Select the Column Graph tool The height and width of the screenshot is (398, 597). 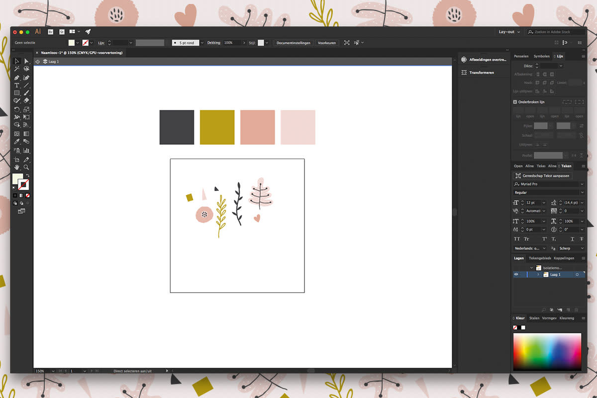point(26,150)
